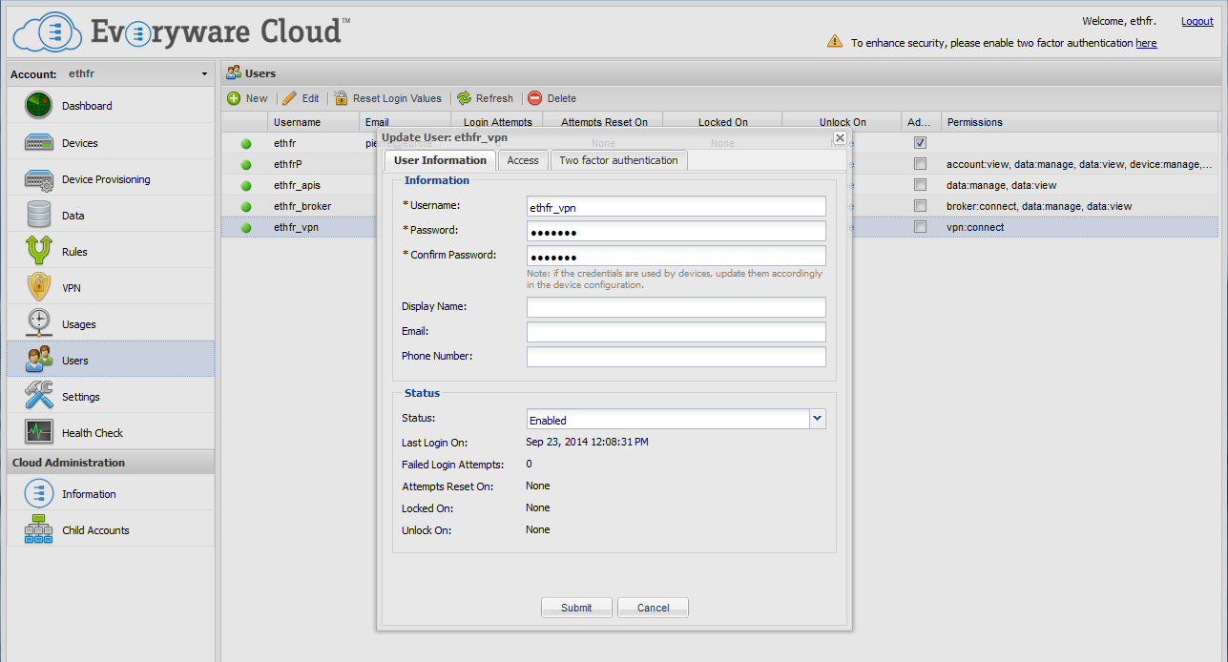1228x662 pixels.
Task: Click green status dot for ethfrP
Action: 246,165
